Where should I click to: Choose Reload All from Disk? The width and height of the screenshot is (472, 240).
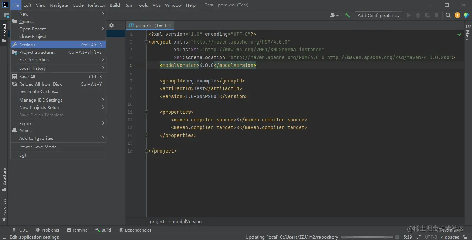(59, 84)
